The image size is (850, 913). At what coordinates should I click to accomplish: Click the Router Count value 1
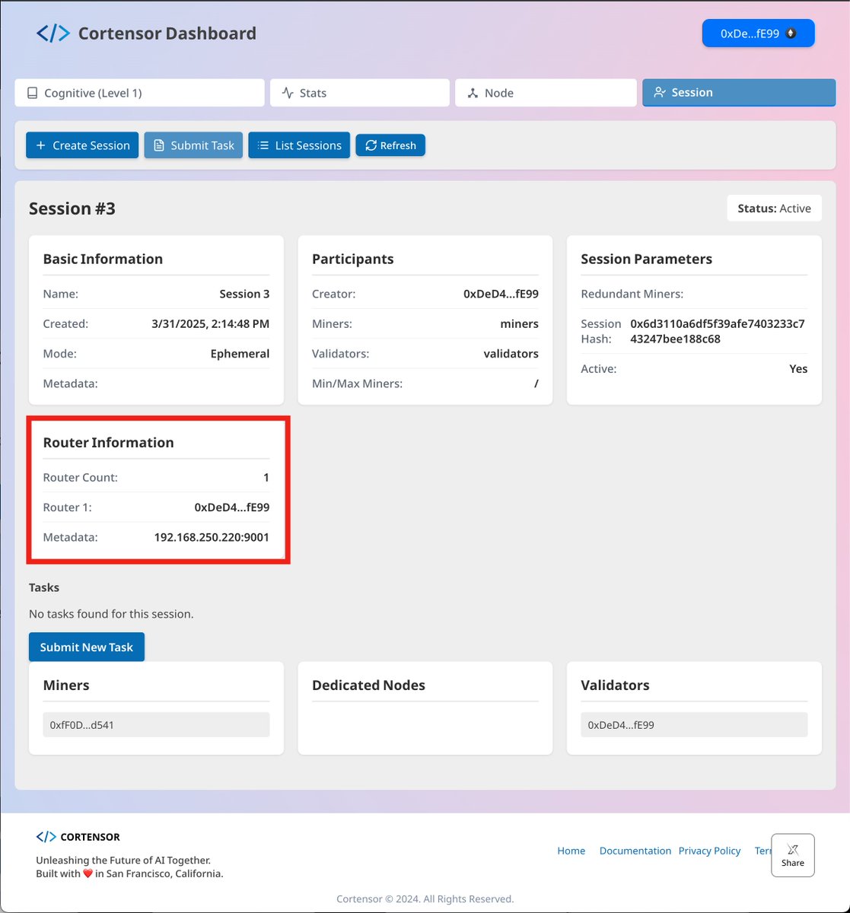tap(266, 478)
